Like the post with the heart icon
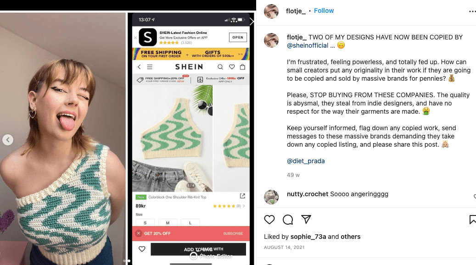The image size is (476, 265). pyautogui.click(x=269, y=220)
